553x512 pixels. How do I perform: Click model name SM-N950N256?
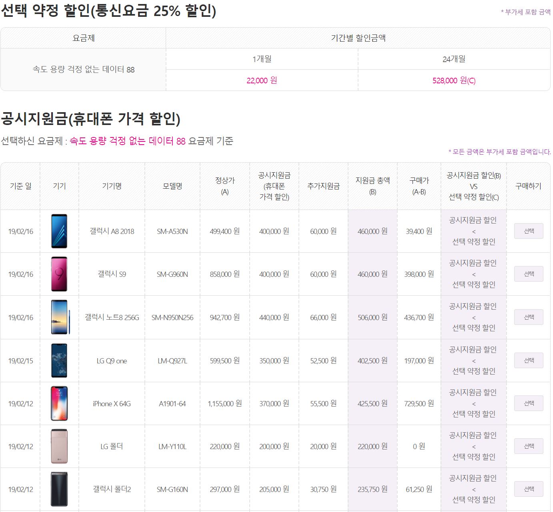point(172,317)
